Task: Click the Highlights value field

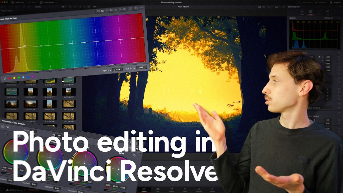Action: click(x=57, y=188)
